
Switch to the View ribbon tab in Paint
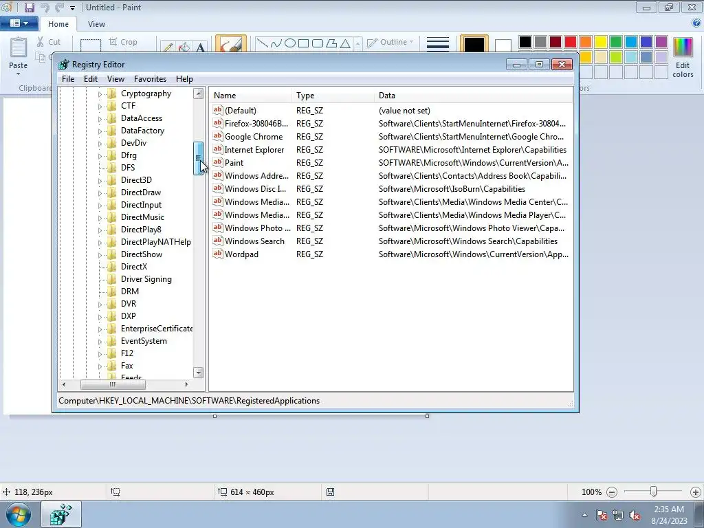tap(96, 24)
